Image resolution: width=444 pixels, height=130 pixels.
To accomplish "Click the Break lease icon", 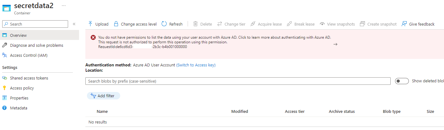I will pyautogui.click(x=289, y=24).
